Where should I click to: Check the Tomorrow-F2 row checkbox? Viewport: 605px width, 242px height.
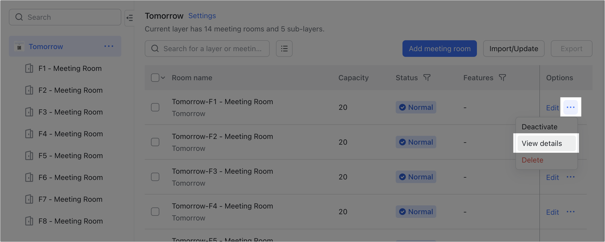pyautogui.click(x=155, y=142)
